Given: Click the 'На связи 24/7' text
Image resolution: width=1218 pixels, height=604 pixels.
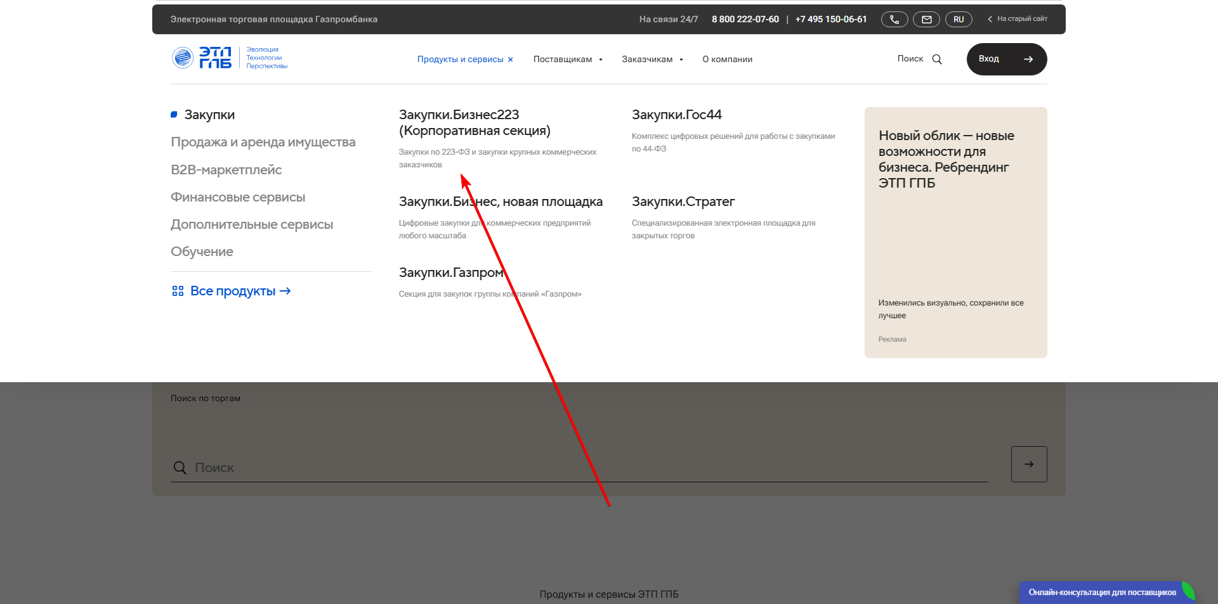Looking at the screenshot, I should 669,20.
